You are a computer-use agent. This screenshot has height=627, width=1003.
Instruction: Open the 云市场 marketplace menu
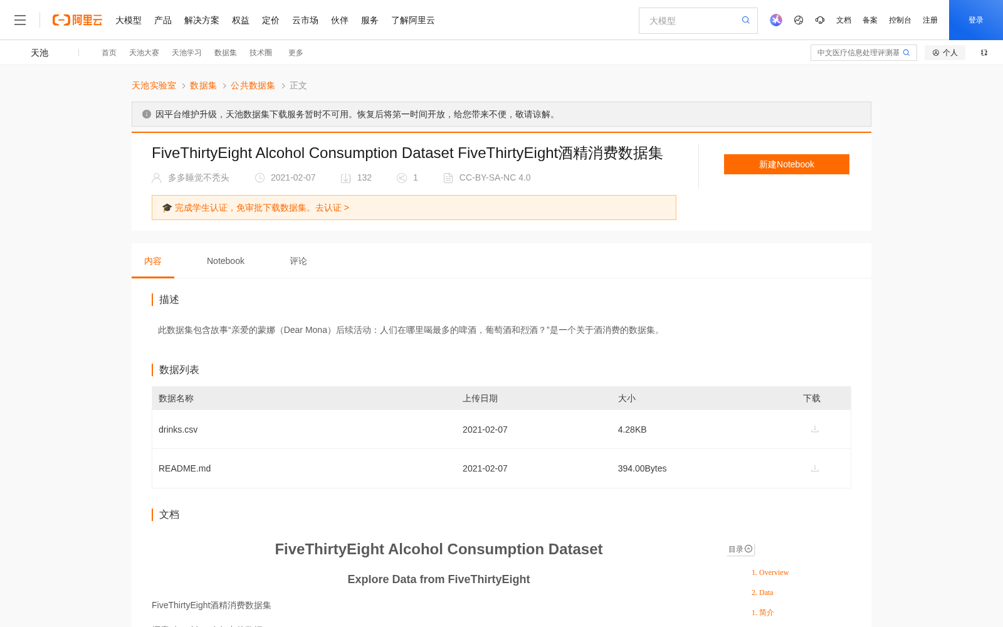pos(305,20)
